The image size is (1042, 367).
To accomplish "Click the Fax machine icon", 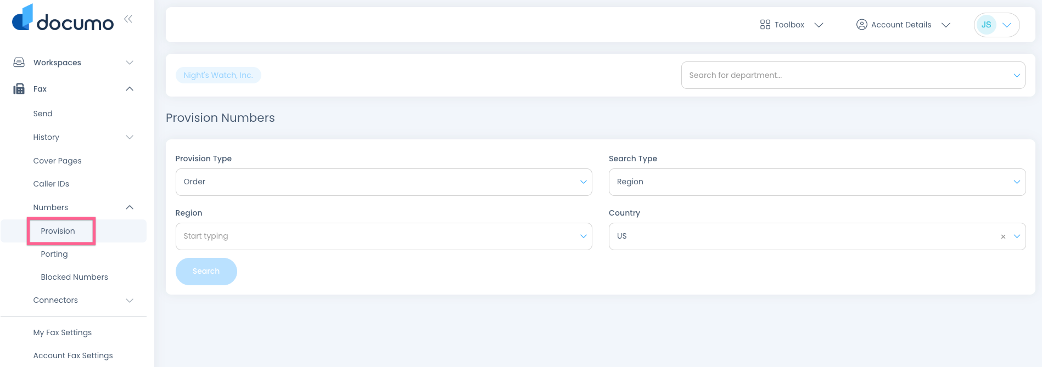I will click(19, 89).
